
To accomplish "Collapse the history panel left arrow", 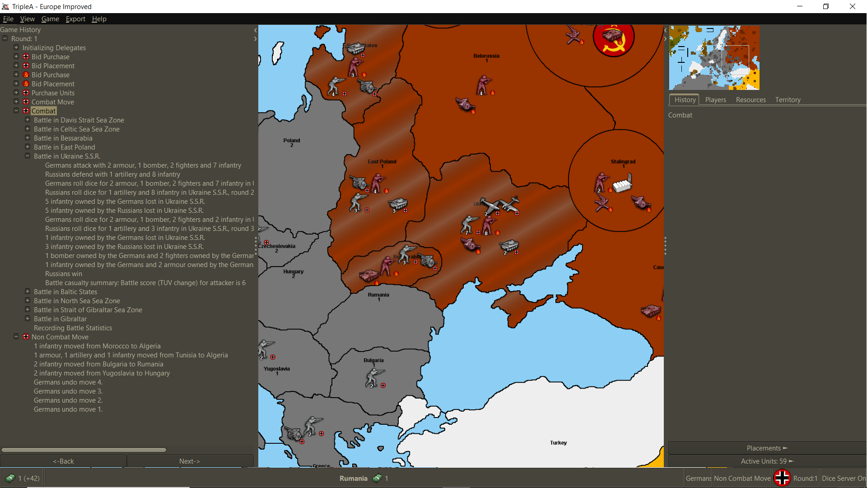I will click(x=255, y=30).
